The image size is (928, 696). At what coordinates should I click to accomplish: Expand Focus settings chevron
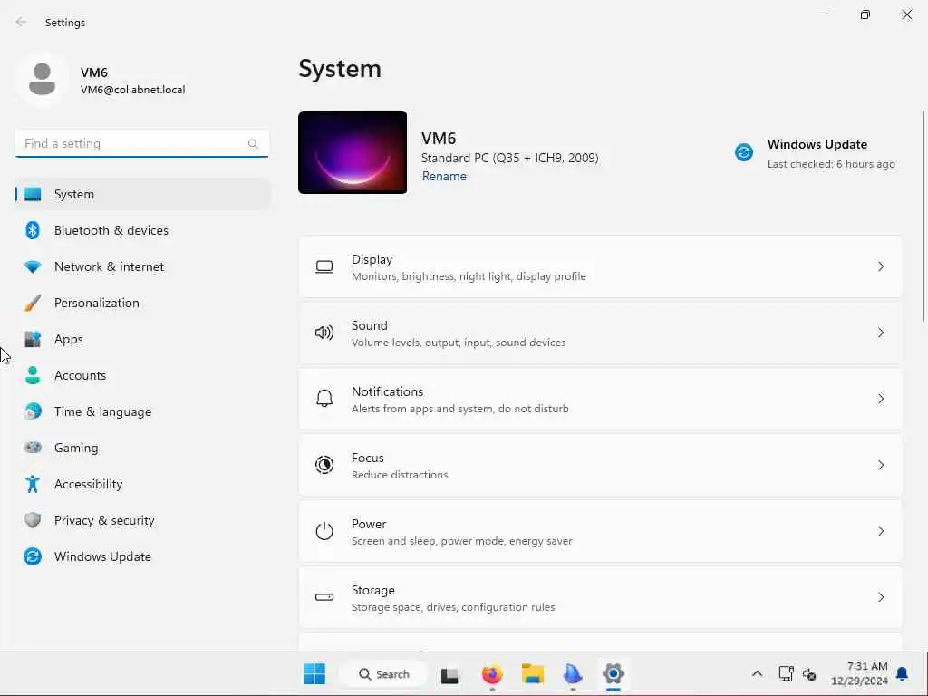(881, 465)
